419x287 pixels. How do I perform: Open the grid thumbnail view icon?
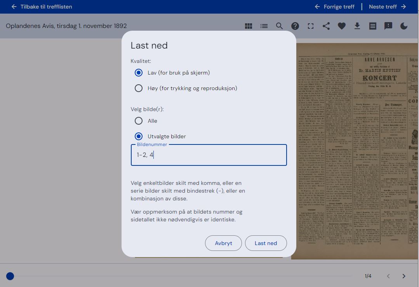click(x=249, y=26)
